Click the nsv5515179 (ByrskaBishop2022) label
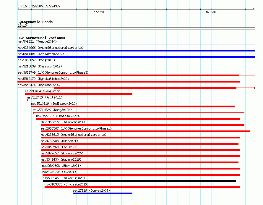 tap(43, 79)
